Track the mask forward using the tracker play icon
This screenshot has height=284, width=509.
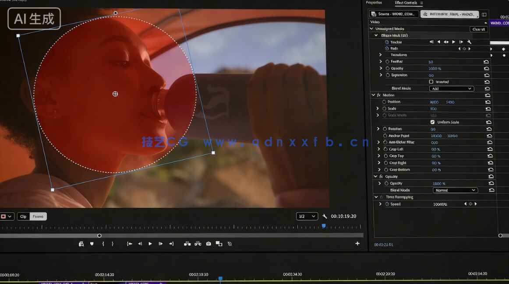453,42
